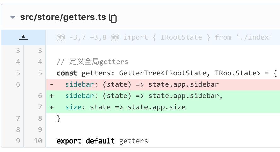
Task: Select old line number 6 of removed line
Action: point(18,84)
